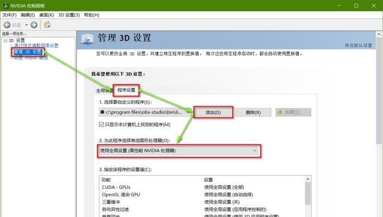Viewport: 383px width, 217px height.
Task: Open the obs-studio program selection dropdown
Action: [145, 112]
